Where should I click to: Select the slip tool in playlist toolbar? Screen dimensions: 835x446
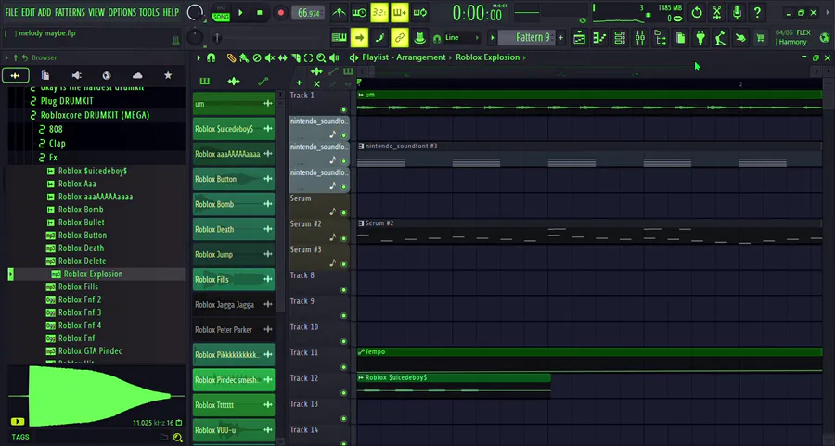pyautogui.click(x=283, y=57)
